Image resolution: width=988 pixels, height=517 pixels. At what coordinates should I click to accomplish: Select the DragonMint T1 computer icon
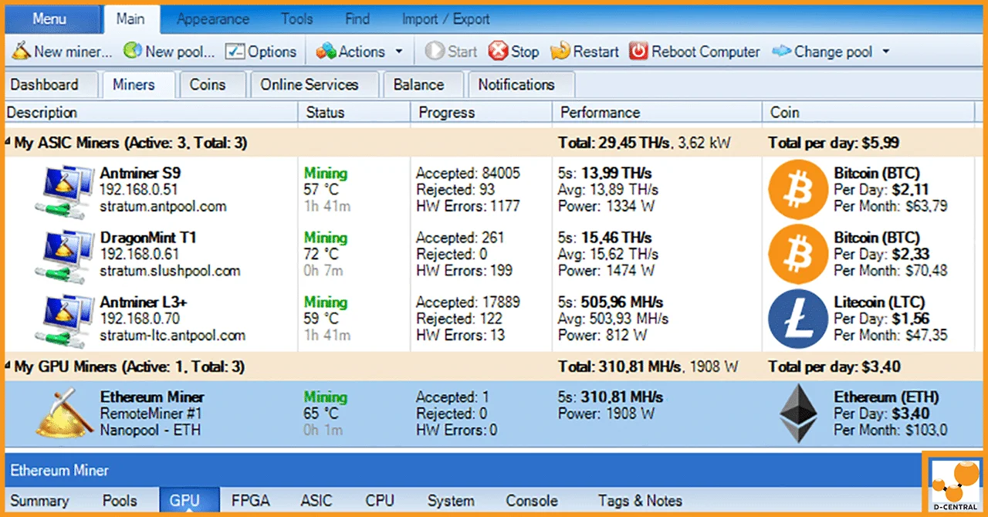pos(65,255)
